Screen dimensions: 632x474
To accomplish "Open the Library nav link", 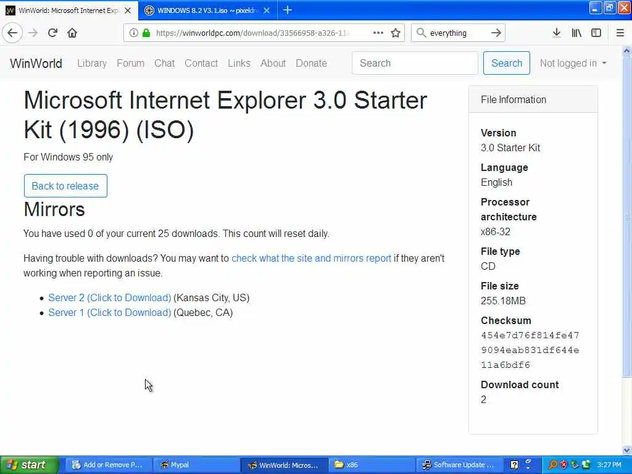I will click(x=92, y=64).
